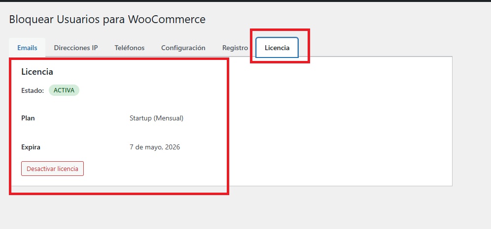The width and height of the screenshot is (491, 229).
Task: Go to the Configuración tab
Action: coord(183,48)
